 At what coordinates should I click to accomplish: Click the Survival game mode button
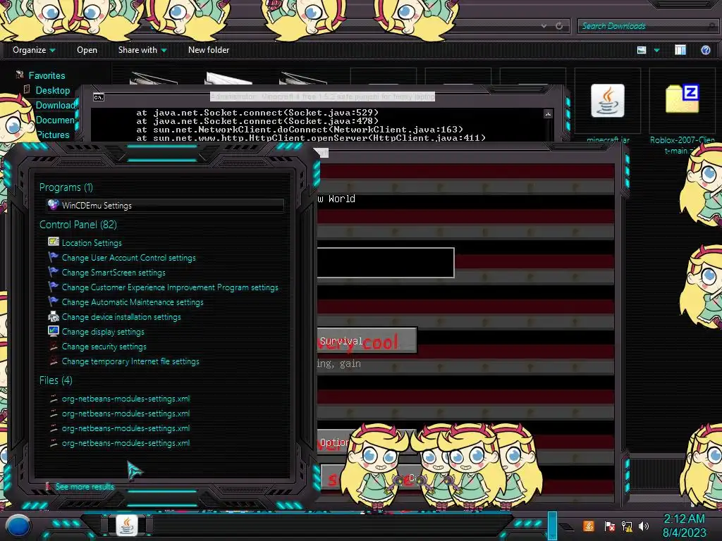367,340
